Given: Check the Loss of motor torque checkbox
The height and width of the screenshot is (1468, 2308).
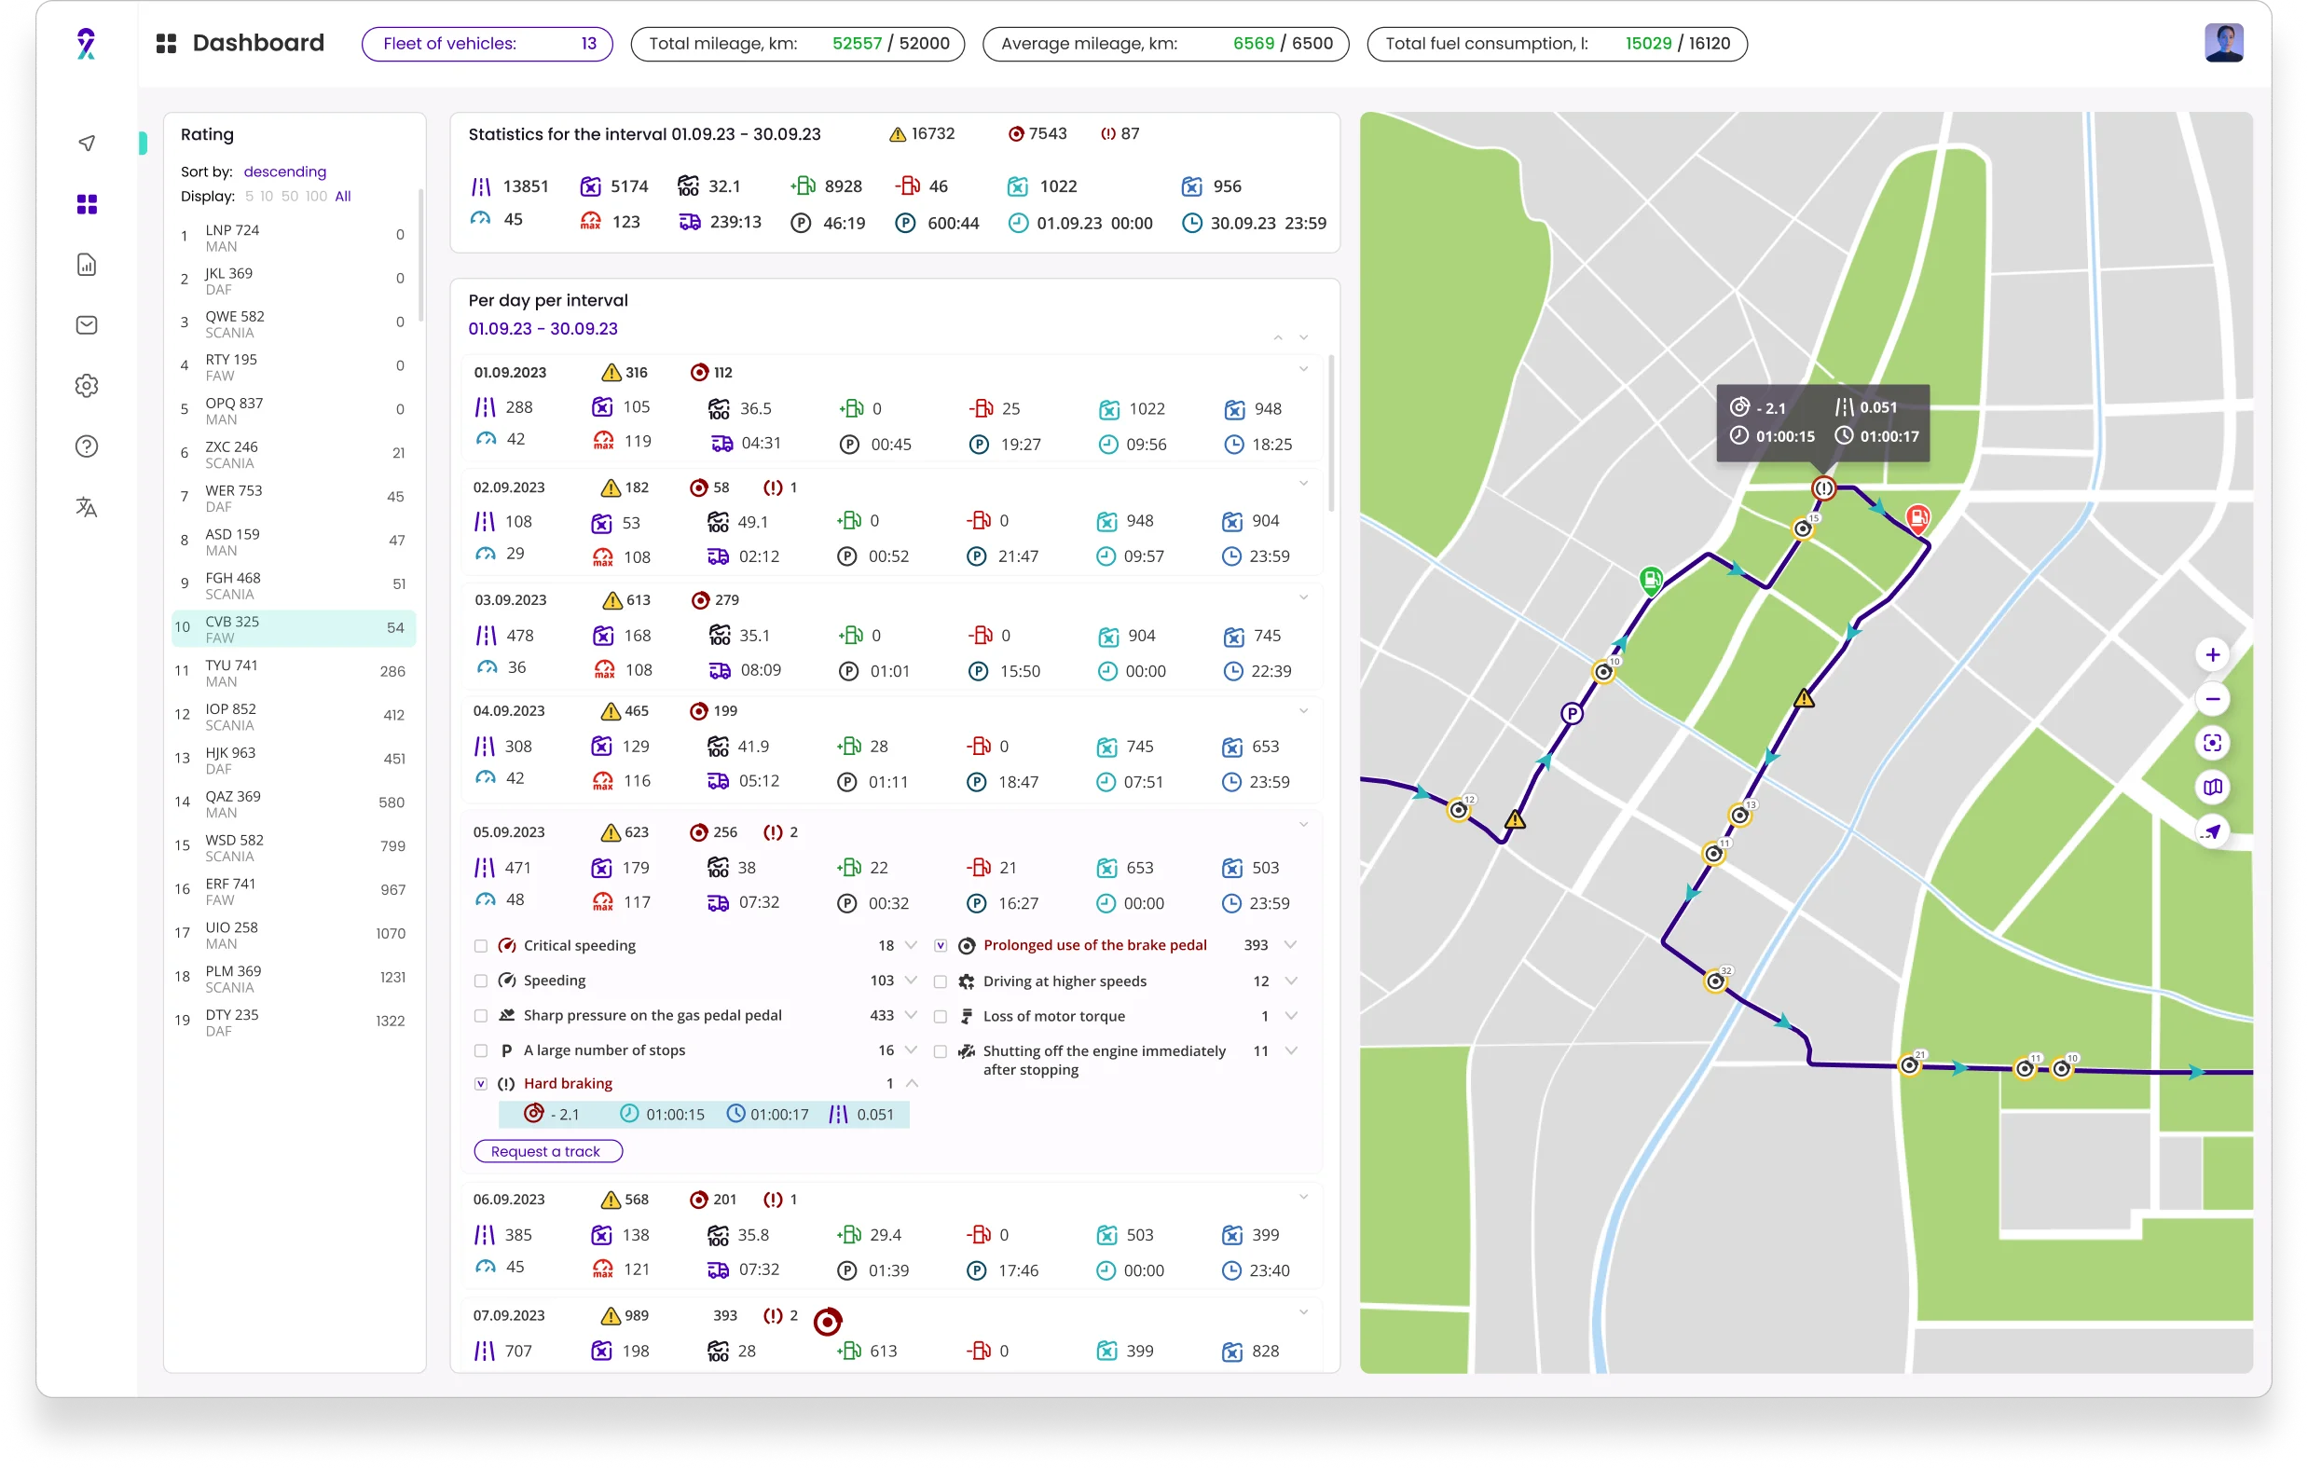Looking at the screenshot, I should pos(941,1017).
